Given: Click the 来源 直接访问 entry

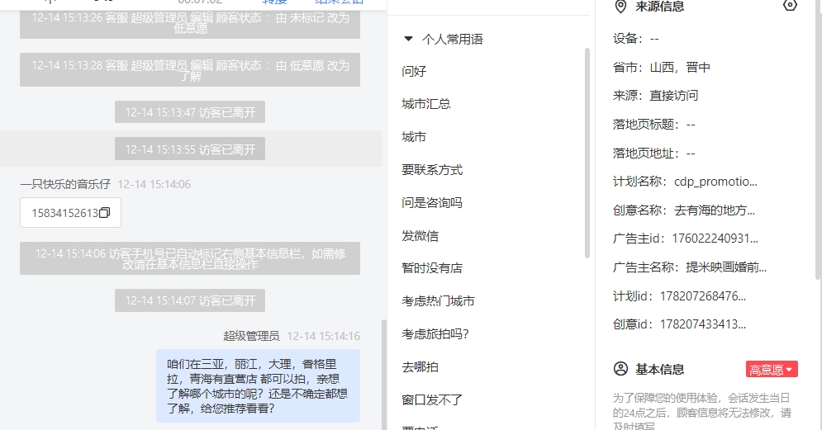Looking at the screenshot, I should click(656, 96).
